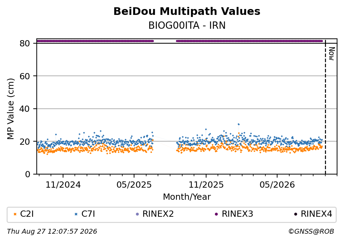Screen dimensions: 344x242
Task: Click the dashed Now vertical line
Action: coord(325,107)
